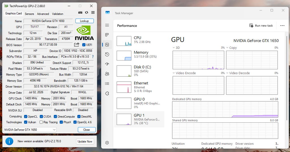Toggle the OpenGL 4.6 checkbox

point(75,122)
